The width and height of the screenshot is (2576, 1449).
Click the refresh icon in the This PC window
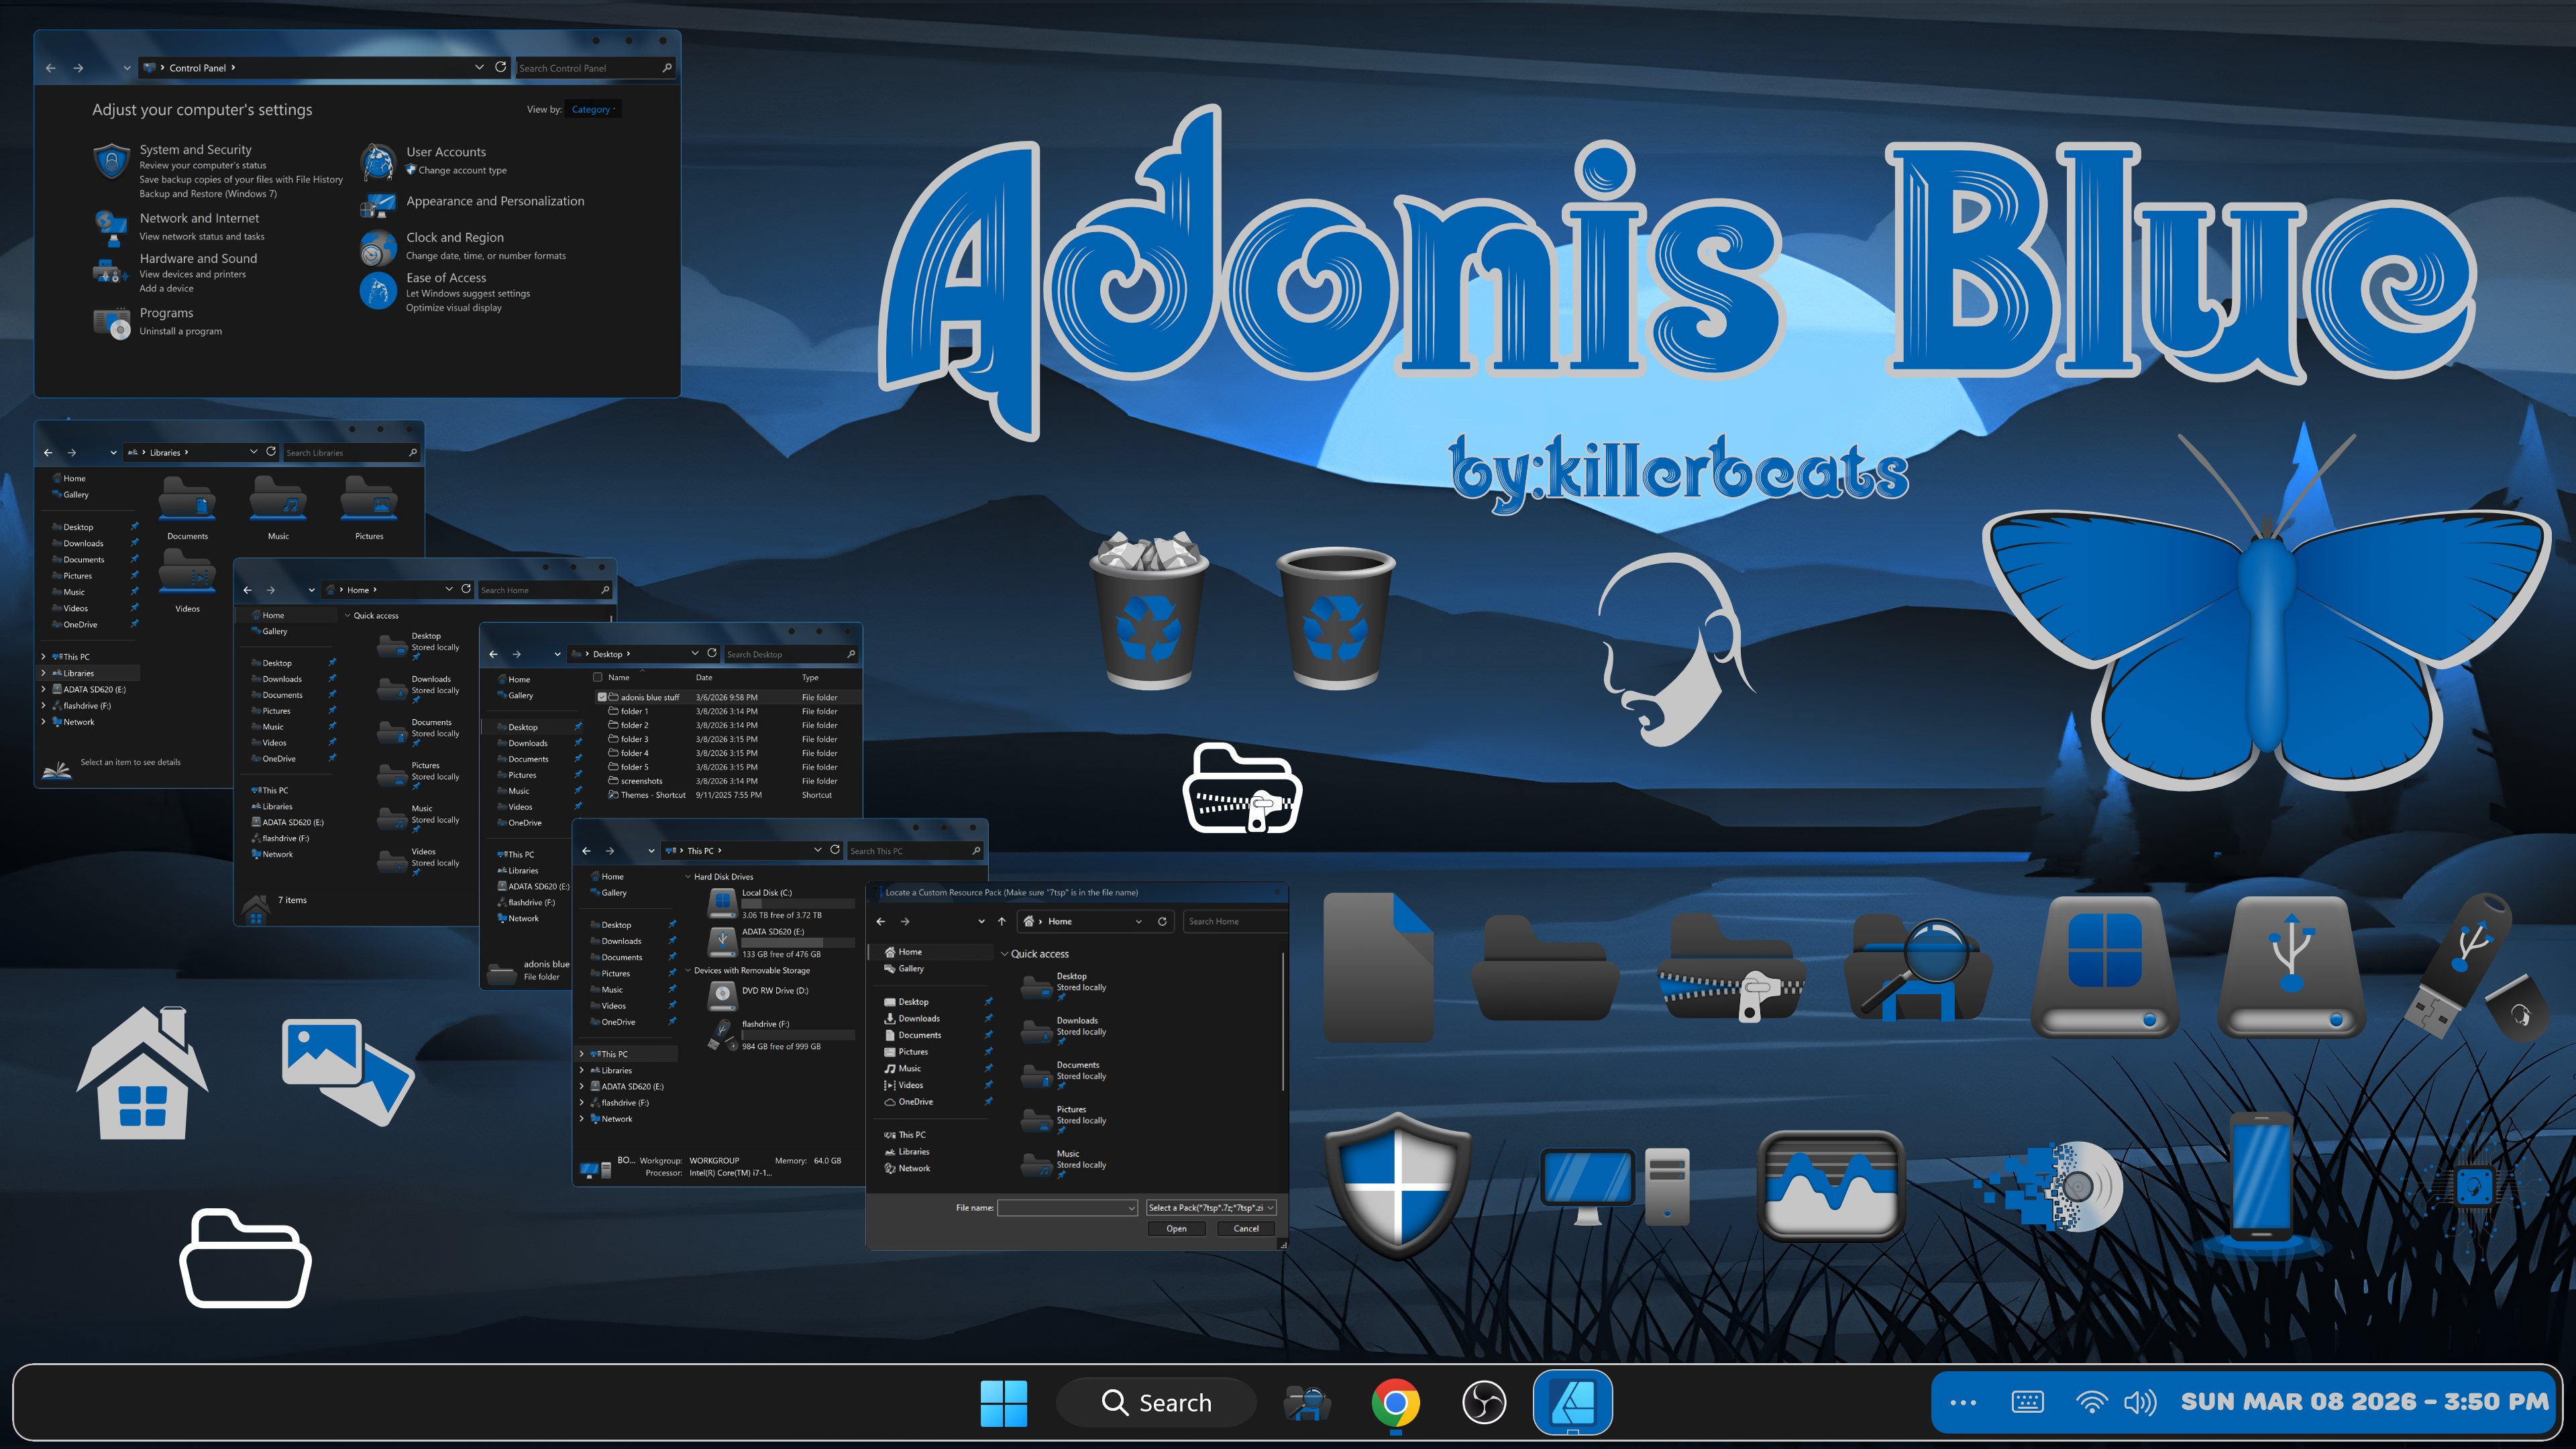coord(835,850)
